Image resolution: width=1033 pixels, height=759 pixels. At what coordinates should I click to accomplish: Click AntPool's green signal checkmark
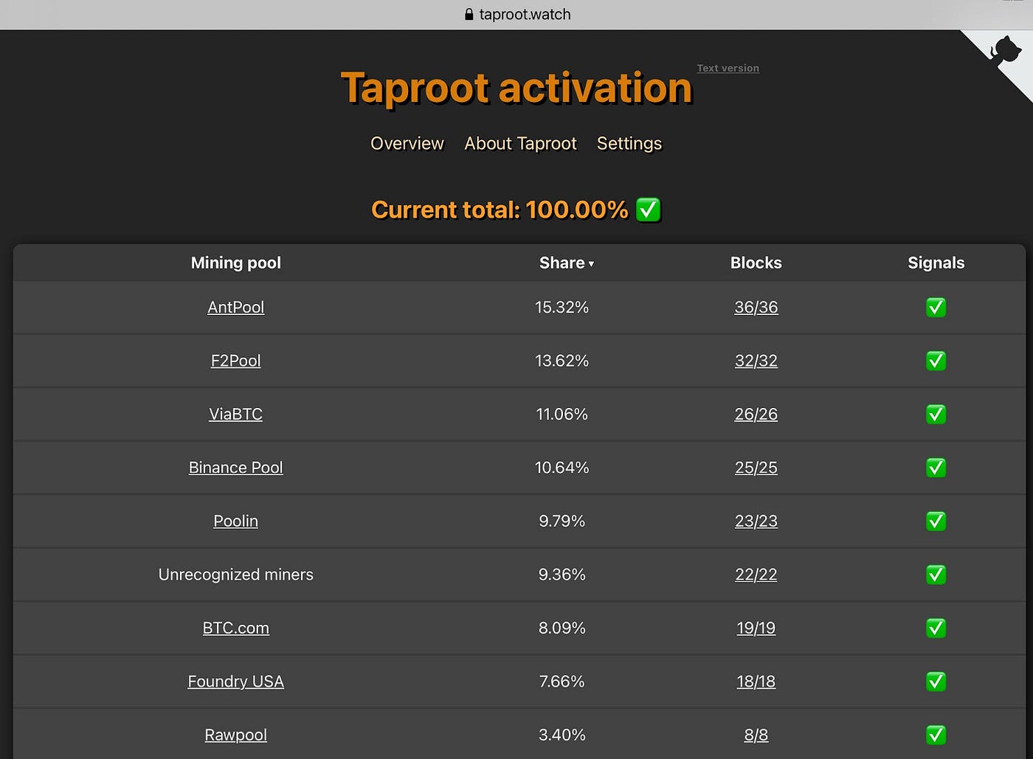pyautogui.click(x=936, y=308)
